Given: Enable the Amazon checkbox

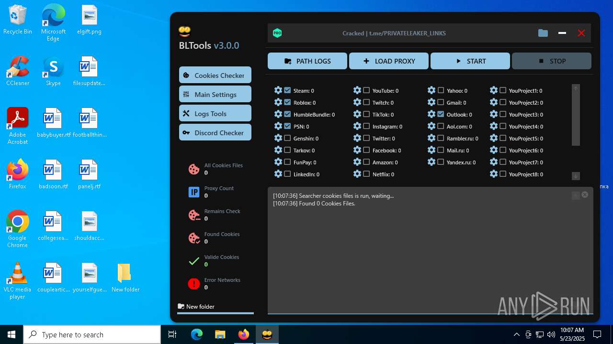Looking at the screenshot, I should click(366, 162).
